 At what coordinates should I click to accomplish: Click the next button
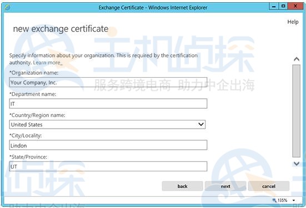tap(225, 186)
